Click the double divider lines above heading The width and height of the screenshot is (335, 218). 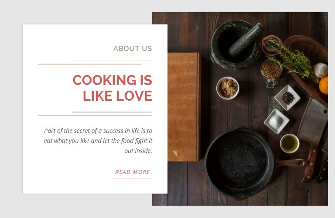coord(95,62)
